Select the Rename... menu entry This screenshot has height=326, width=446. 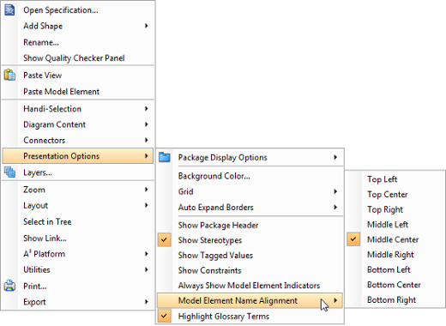tap(78, 42)
